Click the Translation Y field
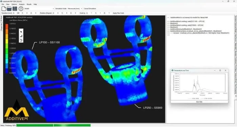This screenshot has width=237, height=128. (27, 13)
